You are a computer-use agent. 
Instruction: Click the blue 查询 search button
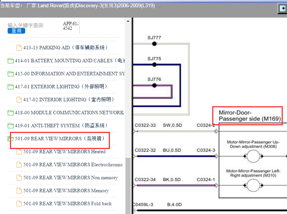pyautogui.click(x=16, y=31)
